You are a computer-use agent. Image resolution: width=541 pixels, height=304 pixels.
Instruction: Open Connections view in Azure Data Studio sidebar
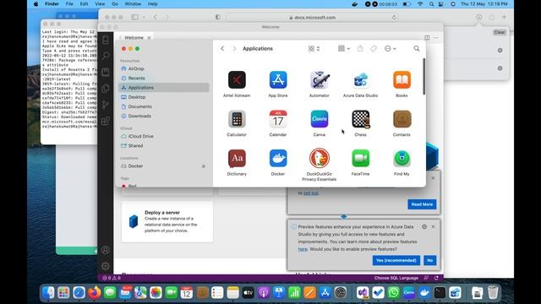point(106,40)
